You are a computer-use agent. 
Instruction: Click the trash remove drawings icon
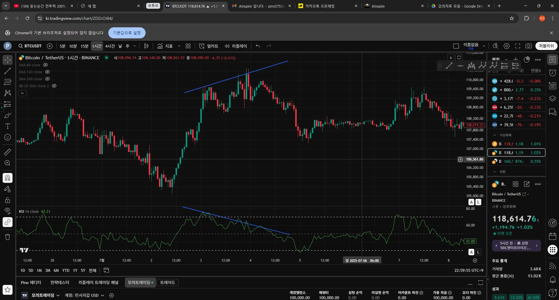coord(8,237)
